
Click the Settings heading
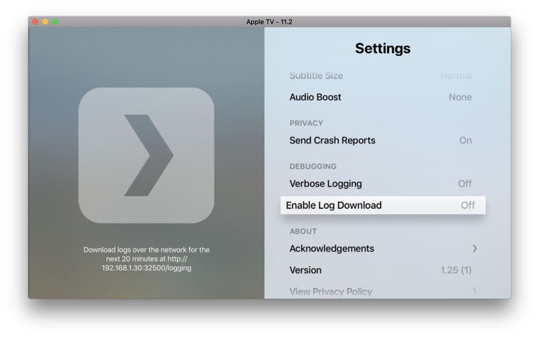[x=382, y=48]
